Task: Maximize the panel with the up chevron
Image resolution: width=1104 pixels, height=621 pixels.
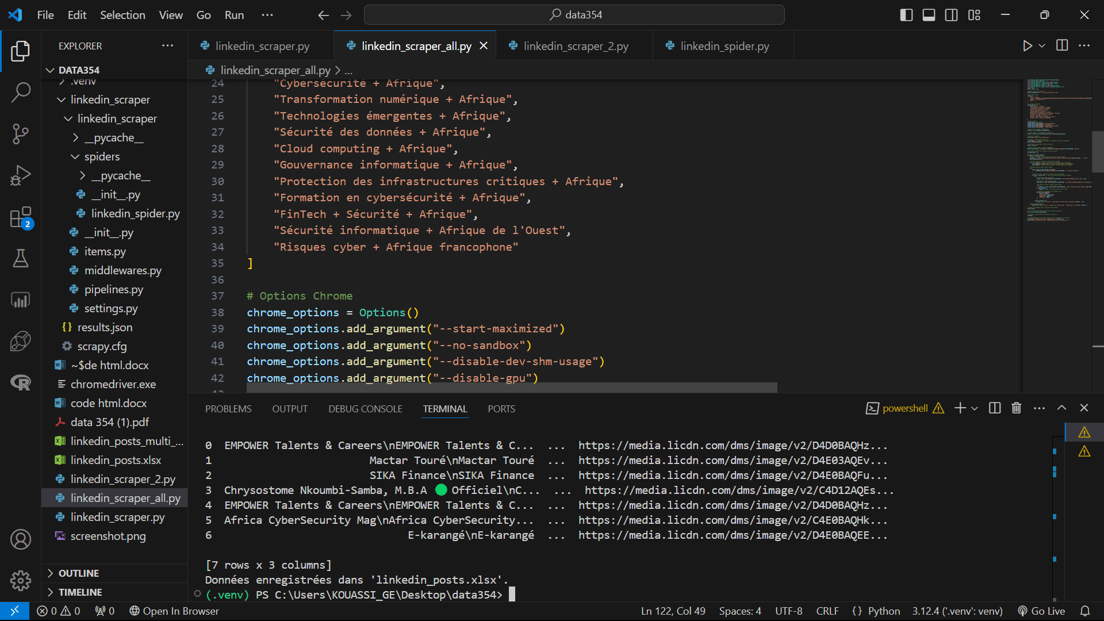Action: point(1062,408)
